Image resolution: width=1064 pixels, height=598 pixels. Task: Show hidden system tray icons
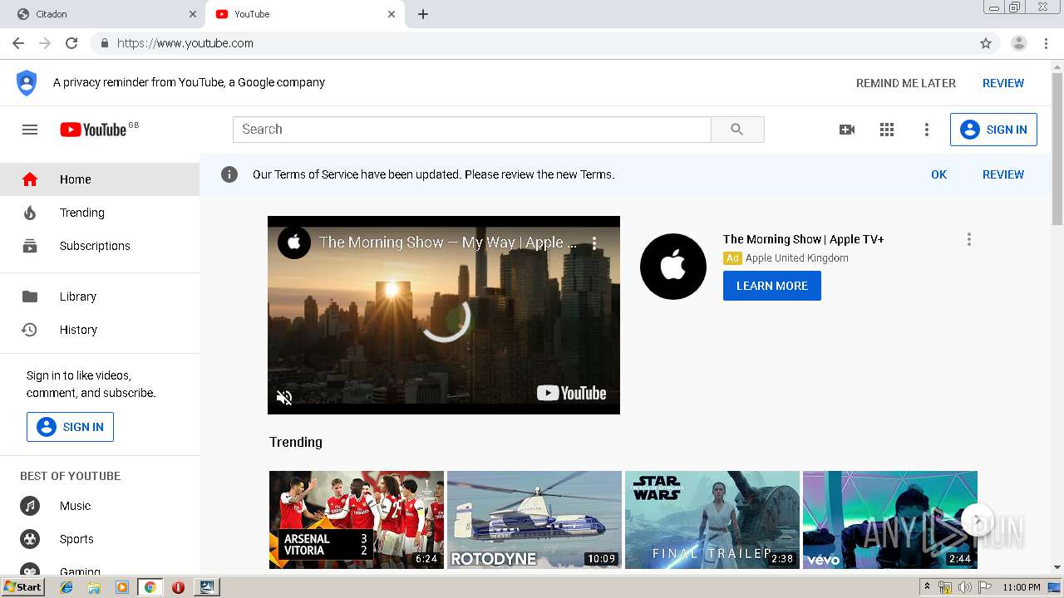pos(928,586)
